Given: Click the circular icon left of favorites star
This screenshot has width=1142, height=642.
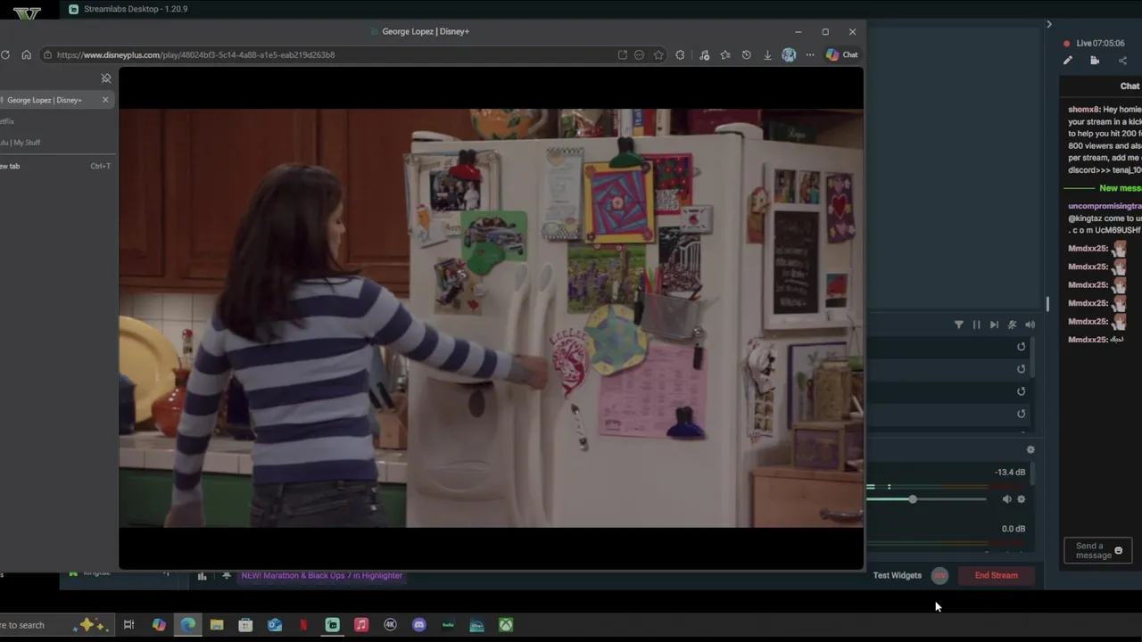Looking at the screenshot, I should (639, 54).
